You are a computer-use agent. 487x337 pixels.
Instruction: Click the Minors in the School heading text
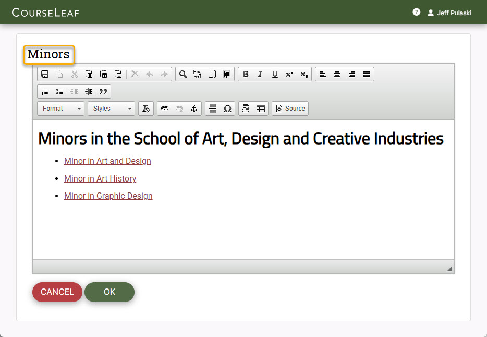(241, 139)
